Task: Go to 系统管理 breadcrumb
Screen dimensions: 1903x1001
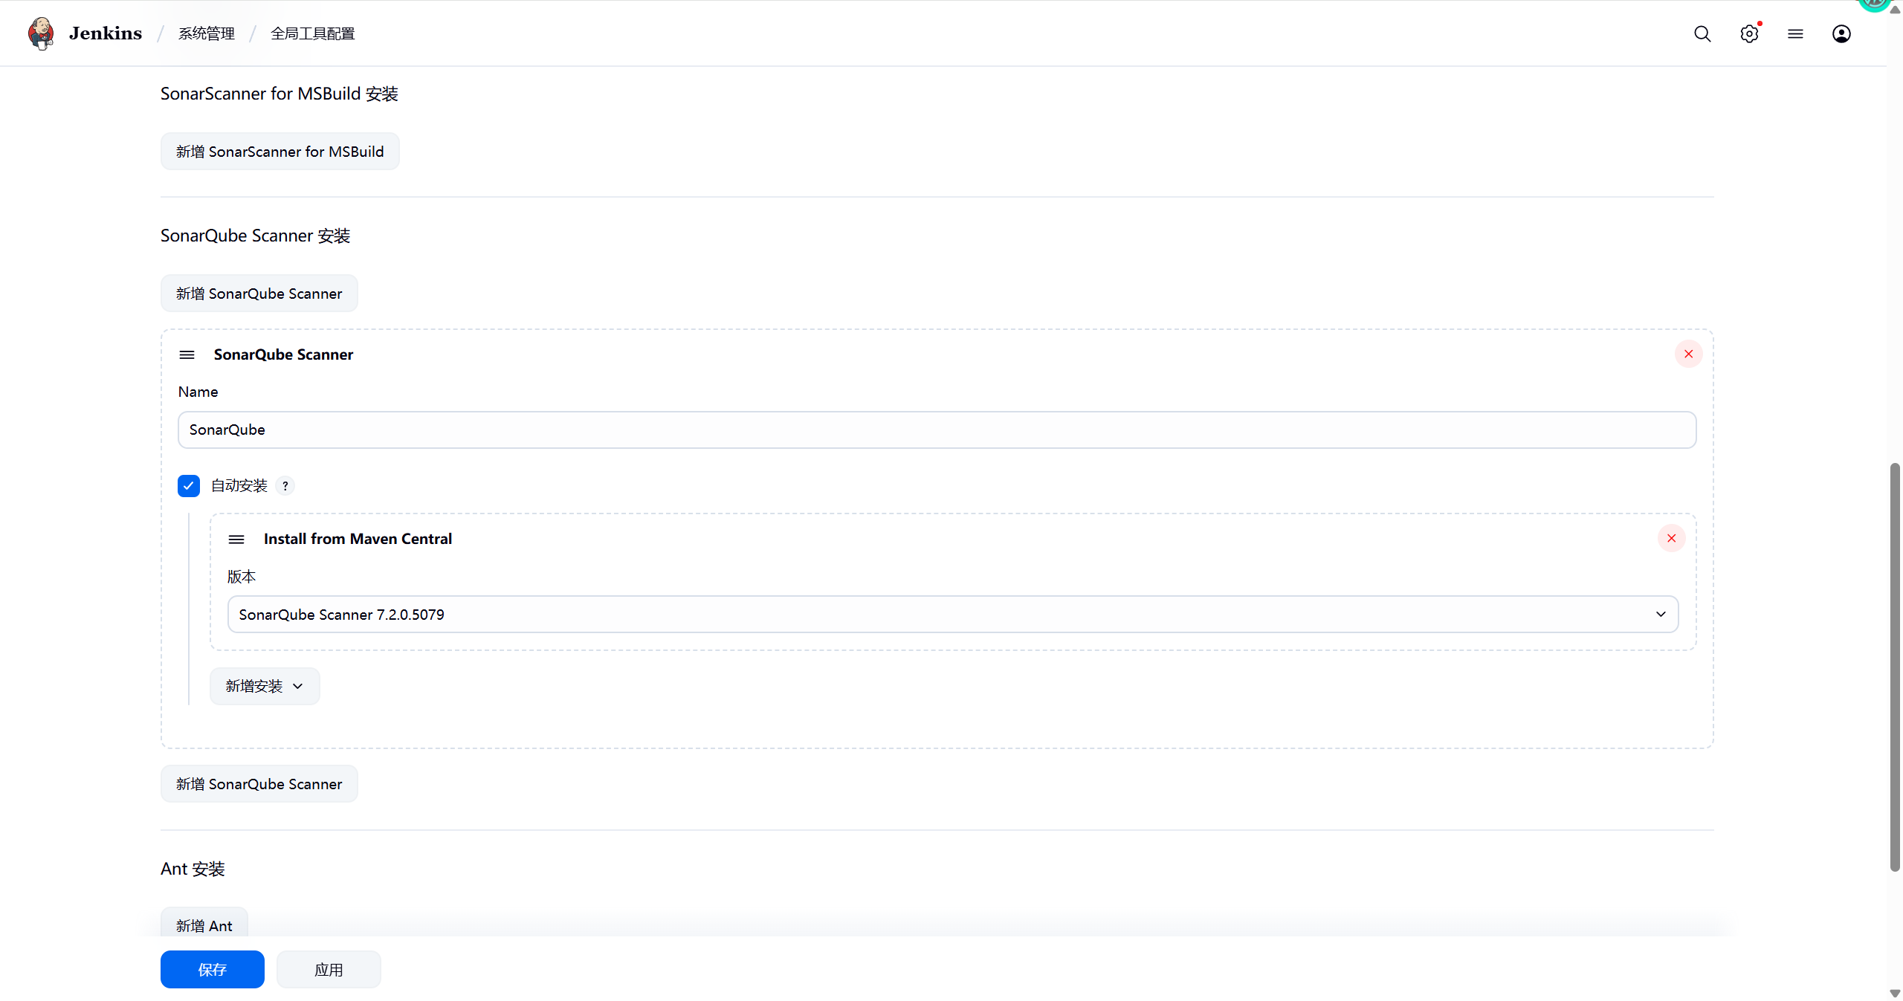Action: pyautogui.click(x=207, y=33)
